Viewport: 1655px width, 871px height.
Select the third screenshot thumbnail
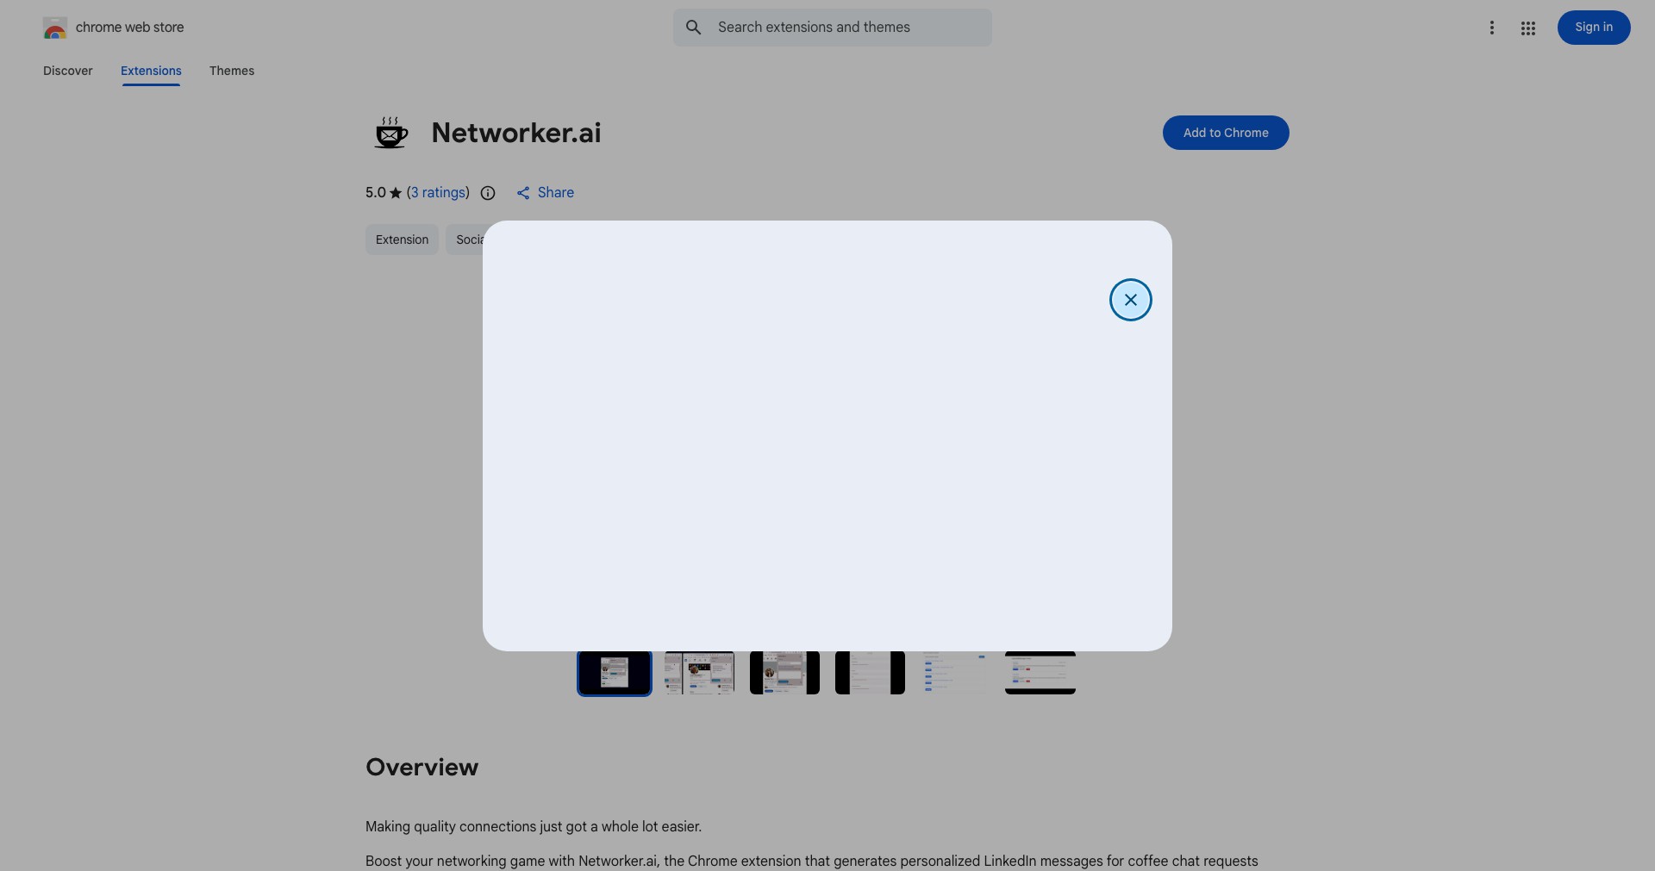click(x=784, y=673)
